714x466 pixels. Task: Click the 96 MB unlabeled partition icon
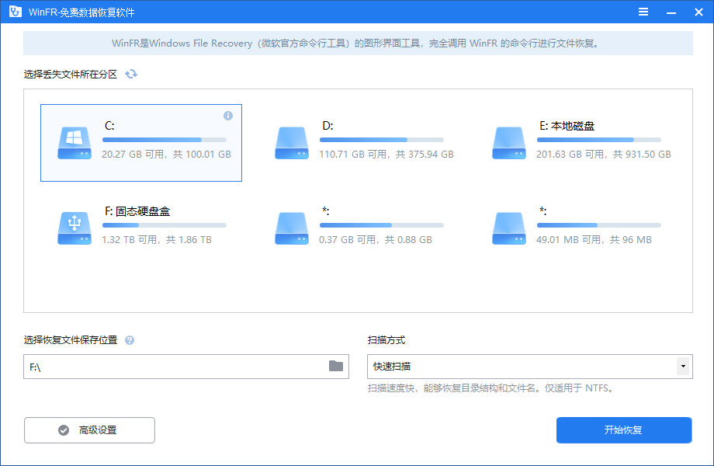click(508, 228)
